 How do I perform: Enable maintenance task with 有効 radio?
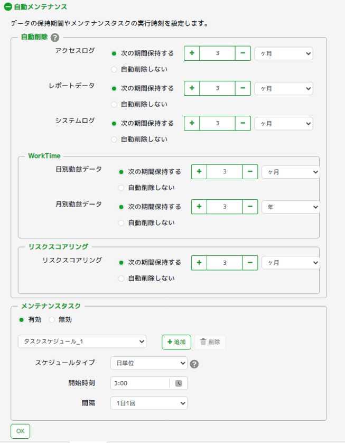[22, 320]
